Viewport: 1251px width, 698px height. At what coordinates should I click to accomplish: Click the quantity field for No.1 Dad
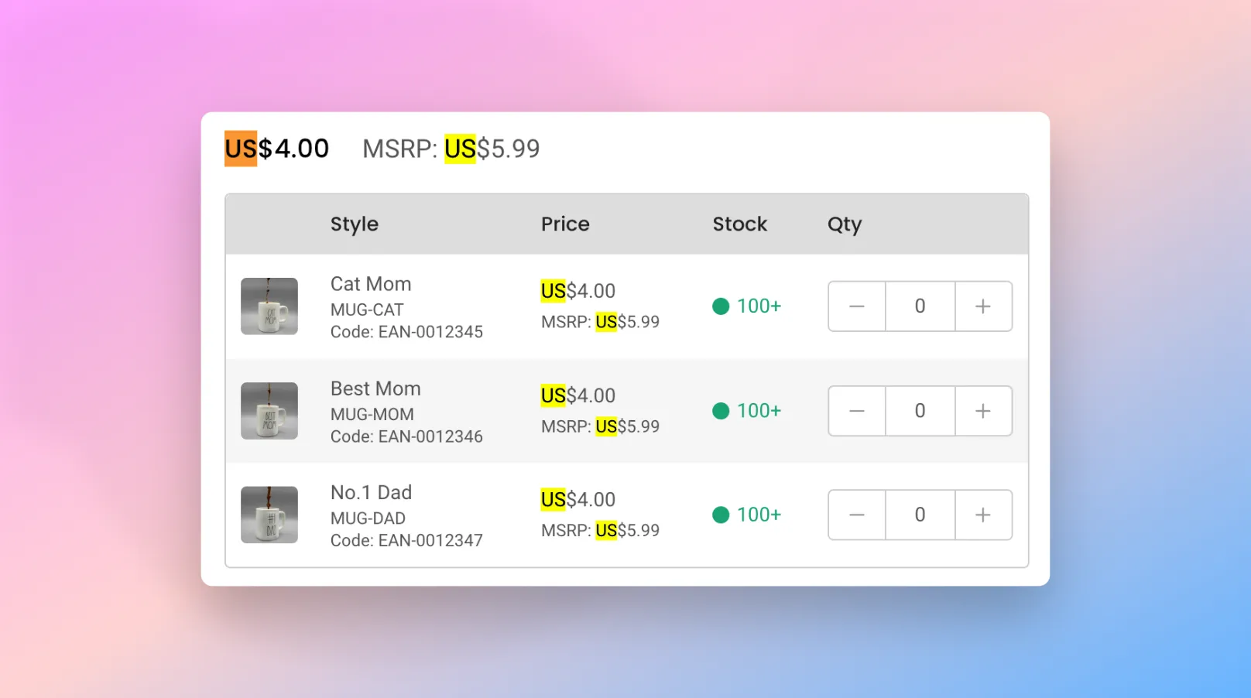pos(920,515)
